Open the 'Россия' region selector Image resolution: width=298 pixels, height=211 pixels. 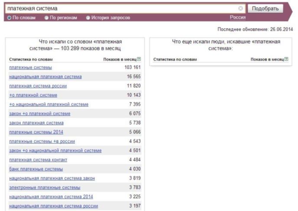point(238,17)
